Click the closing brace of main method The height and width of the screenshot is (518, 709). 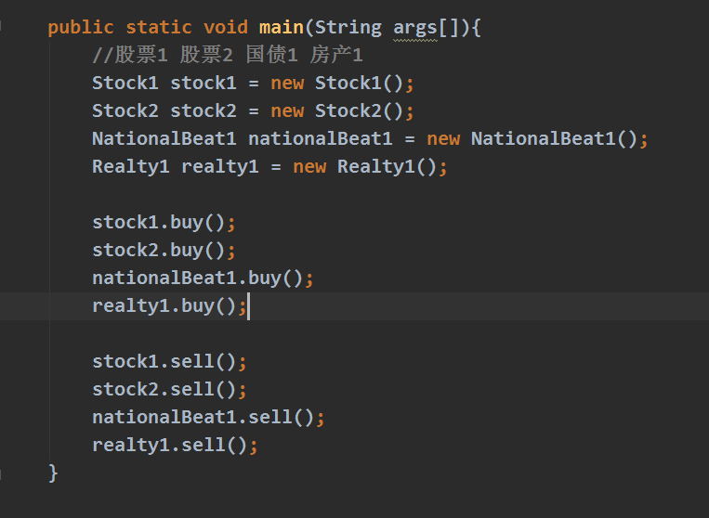point(53,473)
